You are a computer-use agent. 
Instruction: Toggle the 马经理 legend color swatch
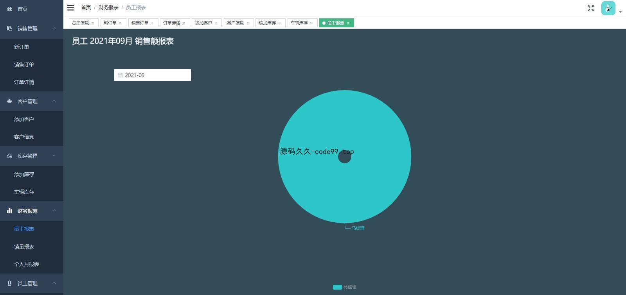pyautogui.click(x=337, y=287)
